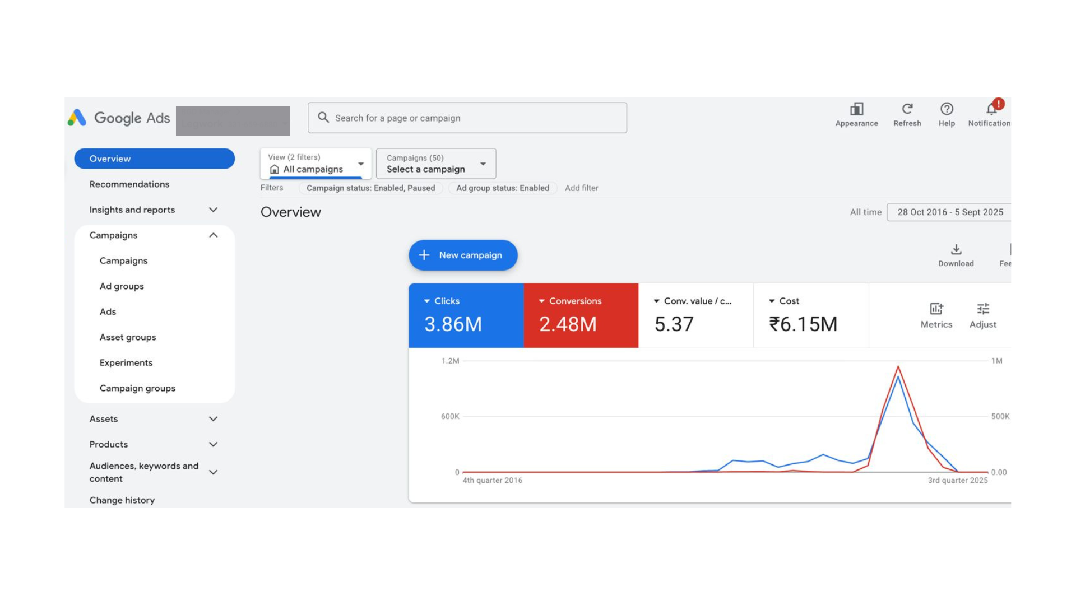This screenshot has height=605, width=1076.
Task: Click the search page or campaign field
Action: [x=467, y=118]
